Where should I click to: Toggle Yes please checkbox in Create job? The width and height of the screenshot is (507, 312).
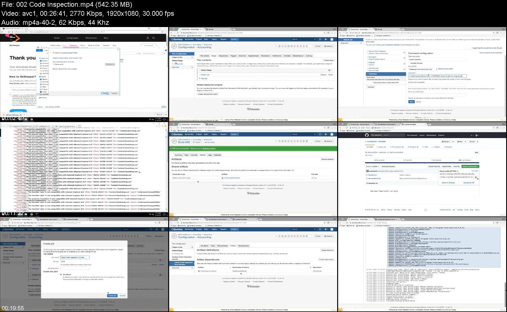(x=61, y=274)
